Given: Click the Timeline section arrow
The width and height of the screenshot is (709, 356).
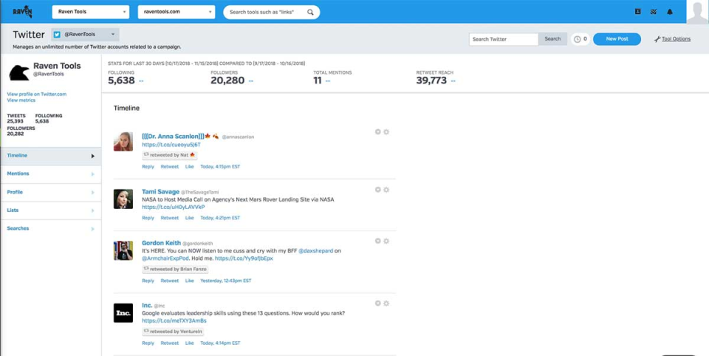Looking at the screenshot, I should point(92,156).
